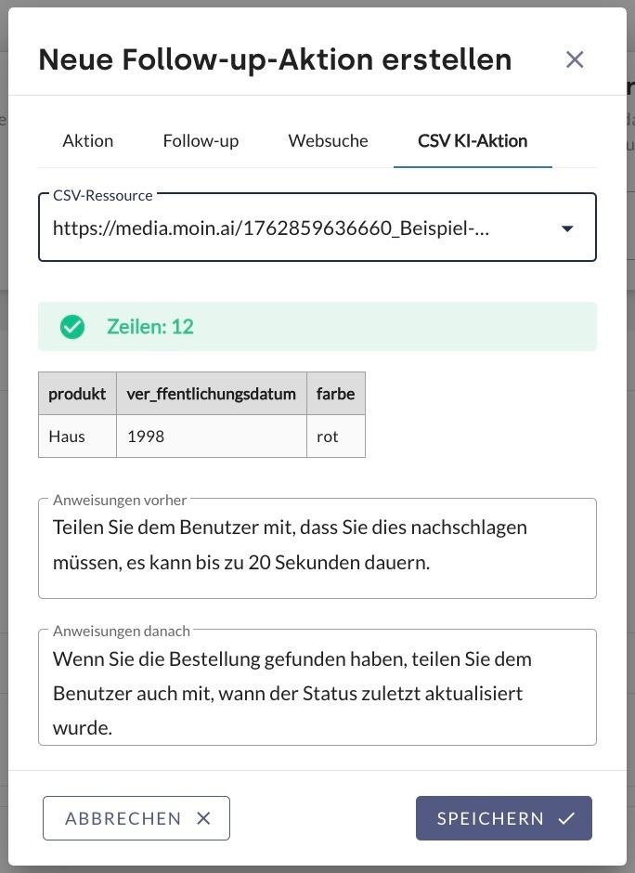Select the CSV KI-Aktion tab
The height and width of the screenshot is (873, 635).
click(x=473, y=141)
